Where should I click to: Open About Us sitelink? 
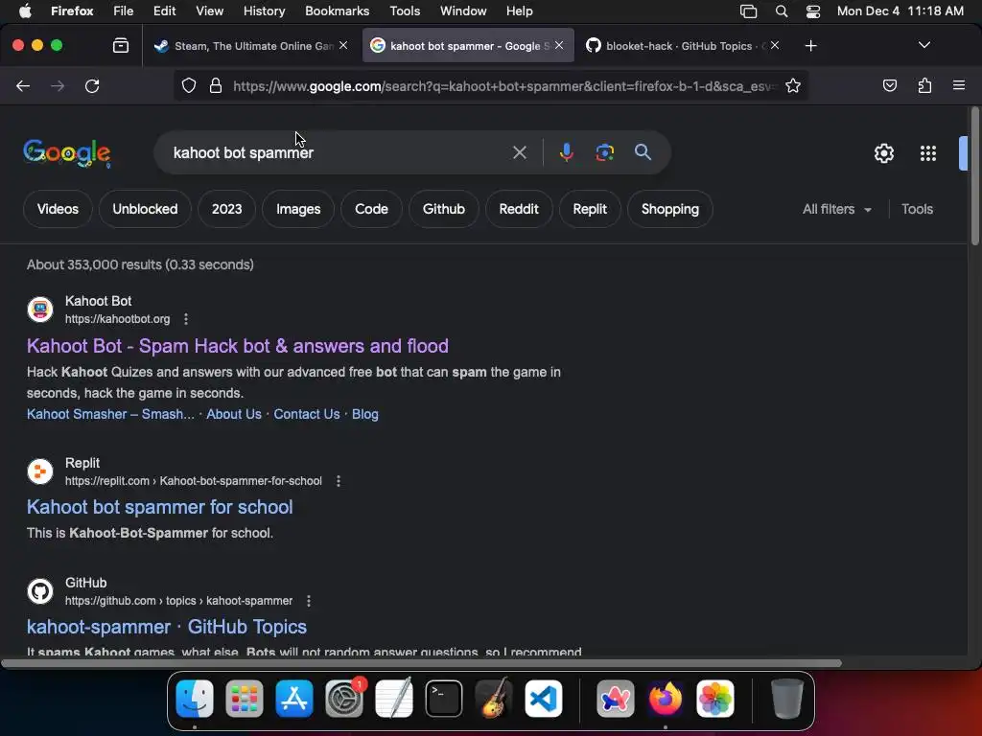234,414
